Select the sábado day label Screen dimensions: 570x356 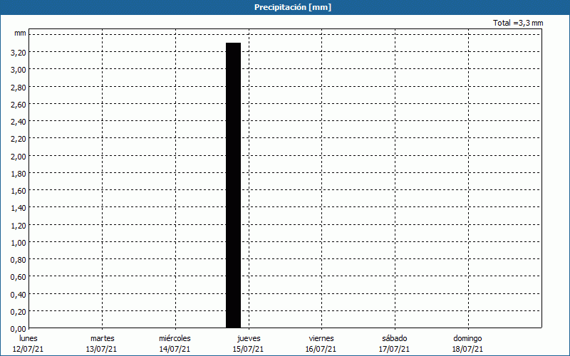point(395,338)
